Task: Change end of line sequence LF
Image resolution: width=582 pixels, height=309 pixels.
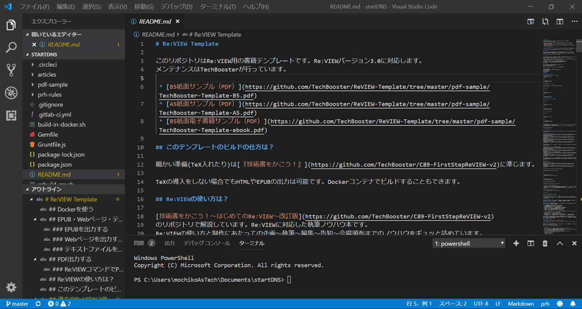Action: click(x=498, y=304)
